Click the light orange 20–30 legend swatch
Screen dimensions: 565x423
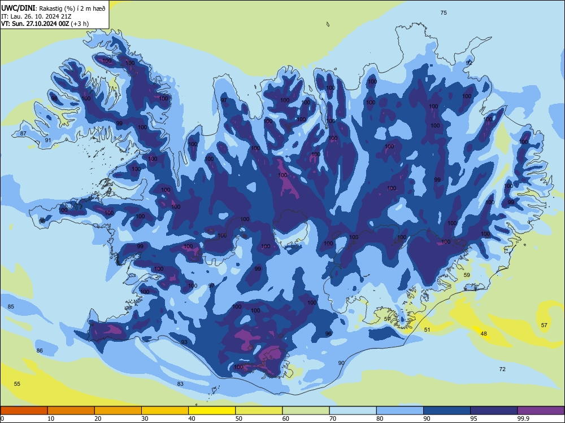118,411
